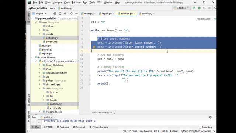Collapse all in Project panel
Image resolution: width=236 pixels, height=133 pixels.
pos(65,14)
